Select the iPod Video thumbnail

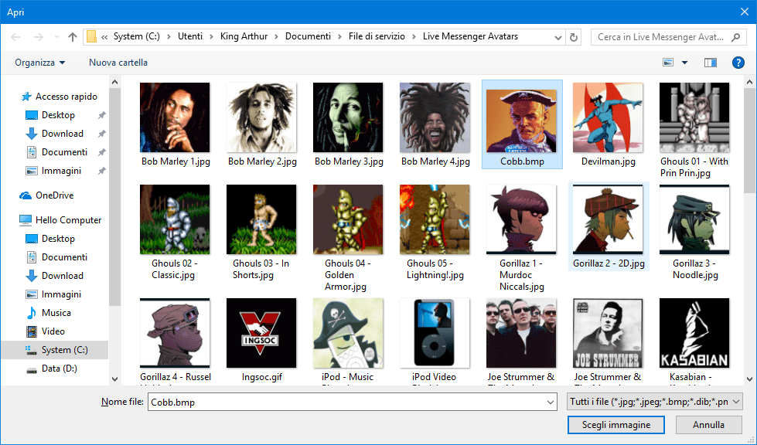click(435, 333)
